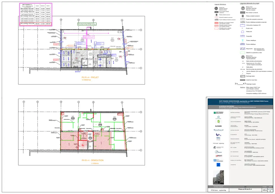Click the 'Plans du PH du R+4' title

point(245,189)
